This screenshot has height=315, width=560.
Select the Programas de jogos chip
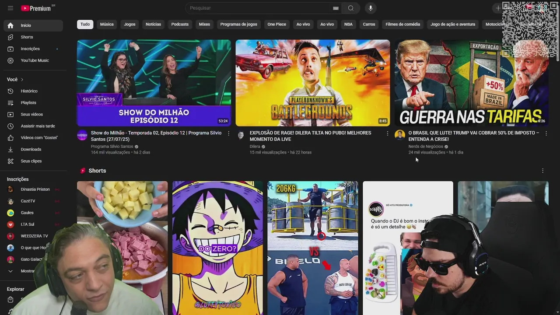click(x=238, y=24)
